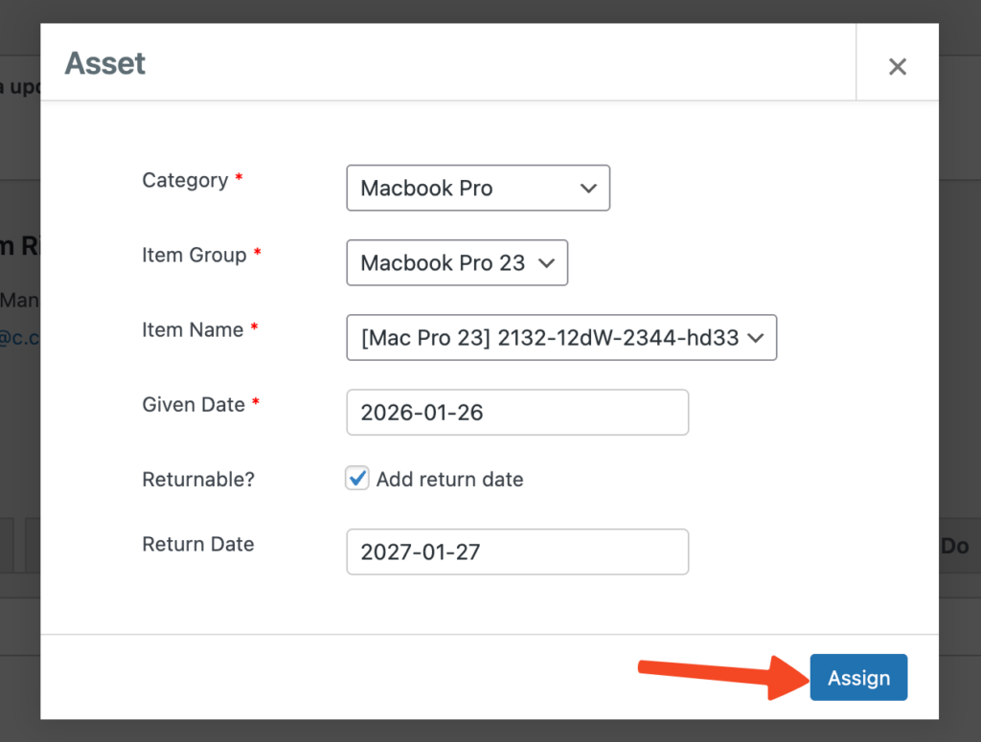Click the 'Add return date' checkbox label text
981x742 pixels.
[x=449, y=480]
